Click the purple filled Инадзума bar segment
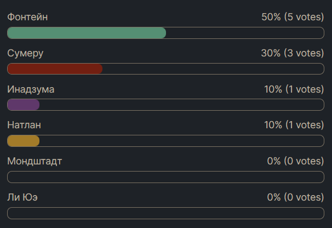The image size is (332, 228). tap(23, 105)
